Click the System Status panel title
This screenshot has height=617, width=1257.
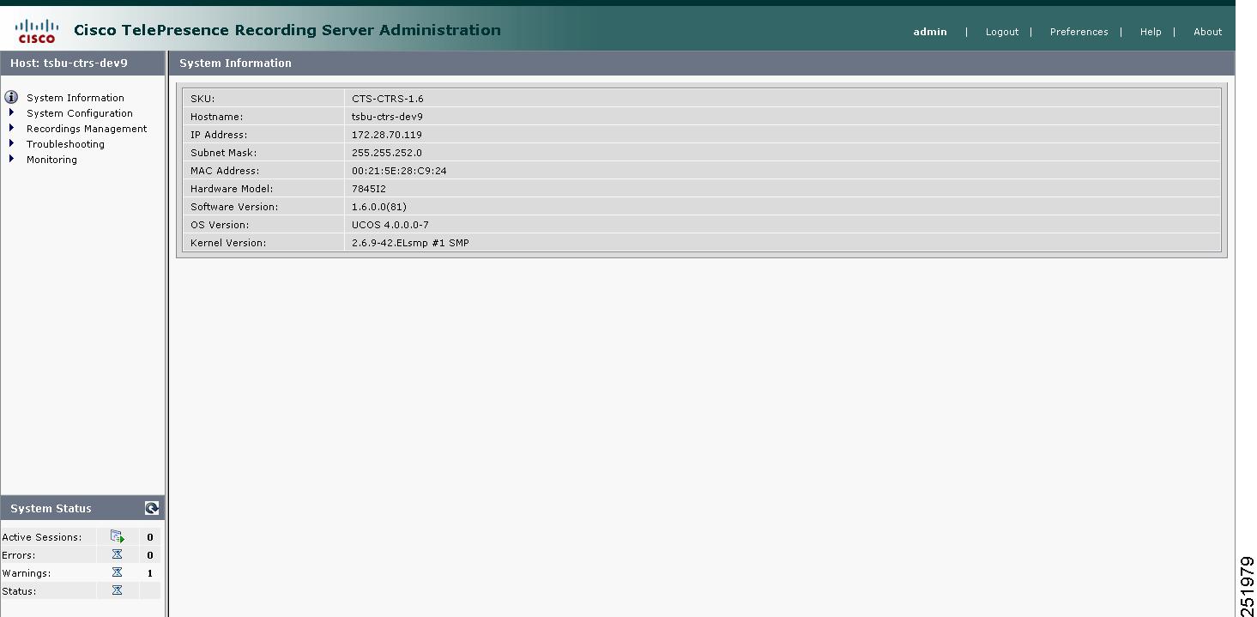click(51, 508)
